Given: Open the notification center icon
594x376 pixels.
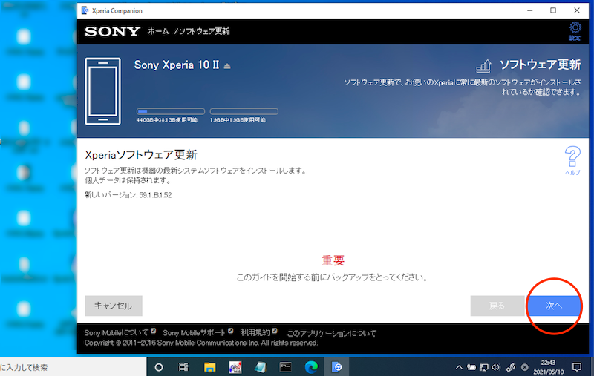Looking at the screenshot, I should (x=576, y=366).
